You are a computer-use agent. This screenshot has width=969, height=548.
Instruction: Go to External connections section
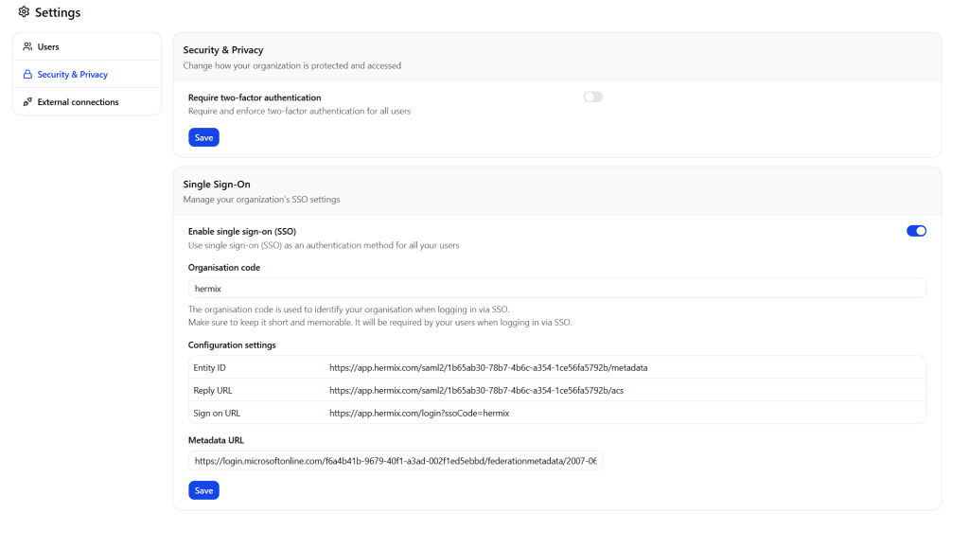coord(87,102)
